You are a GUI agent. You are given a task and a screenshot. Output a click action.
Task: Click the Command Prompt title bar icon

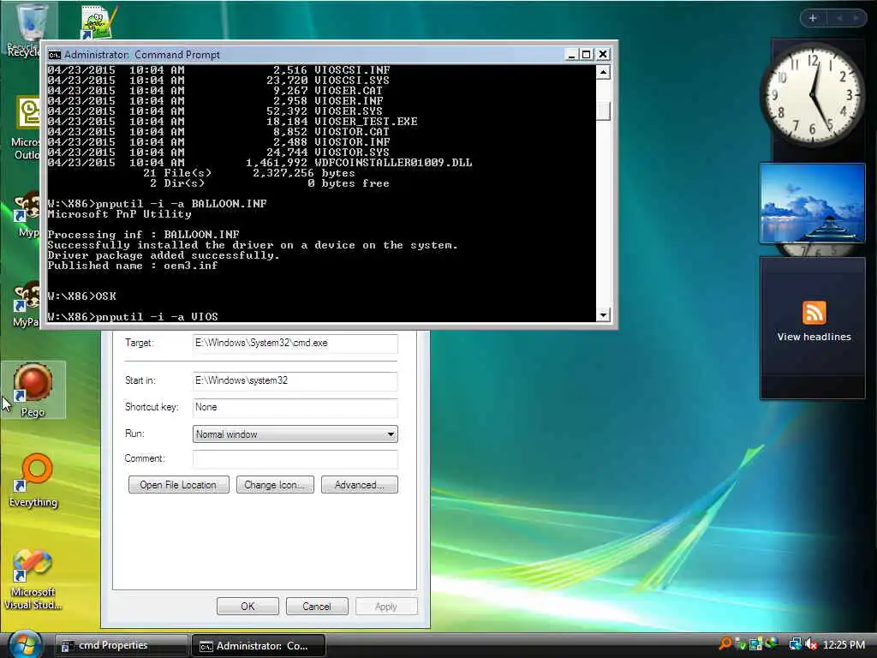[54, 54]
